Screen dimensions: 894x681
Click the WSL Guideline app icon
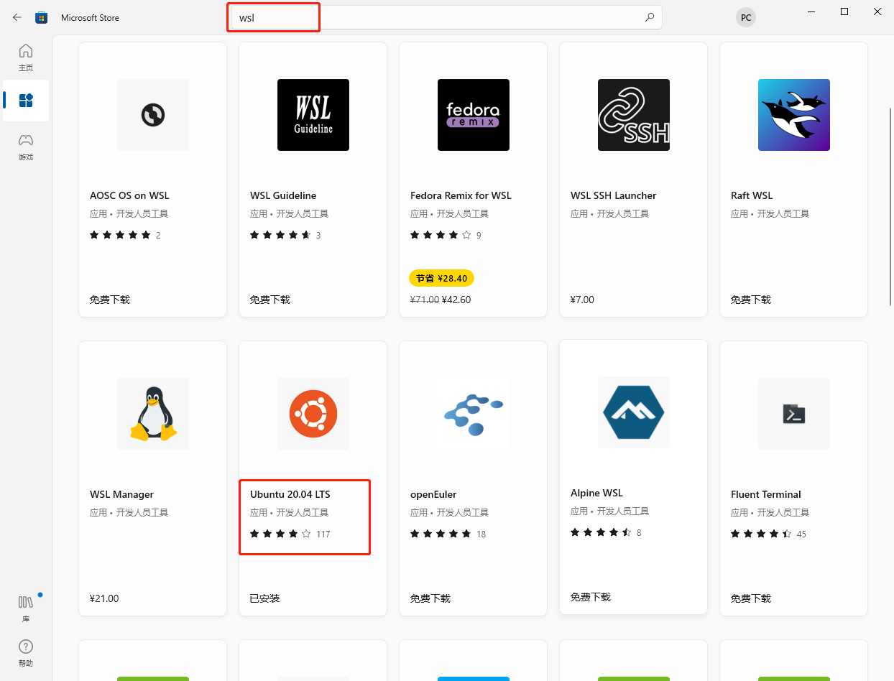[313, 115]
